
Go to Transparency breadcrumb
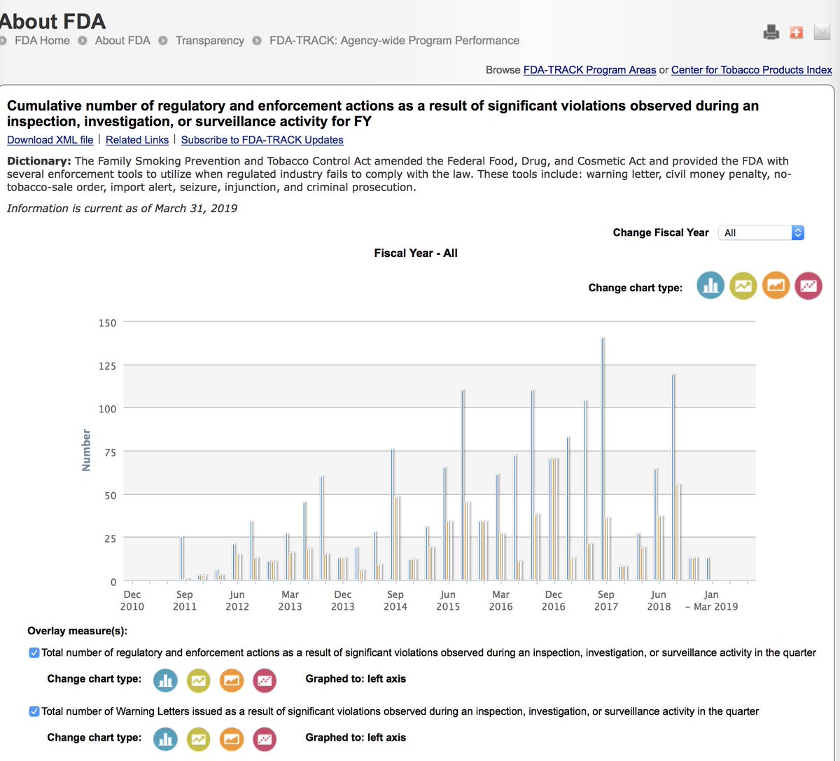coord(210,41)
